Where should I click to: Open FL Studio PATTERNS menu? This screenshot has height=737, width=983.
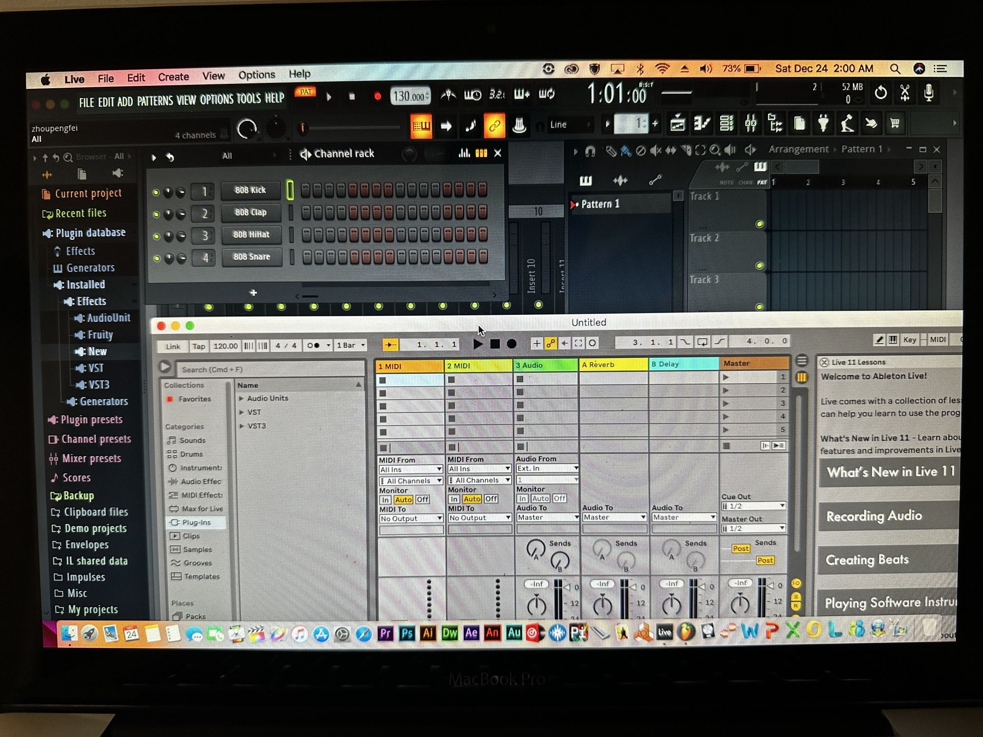tap(155, 101)
